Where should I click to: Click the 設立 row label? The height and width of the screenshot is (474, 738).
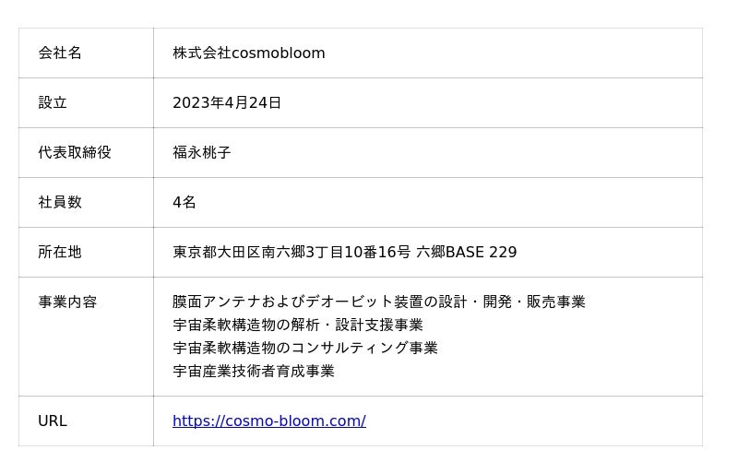pos(53,102)
